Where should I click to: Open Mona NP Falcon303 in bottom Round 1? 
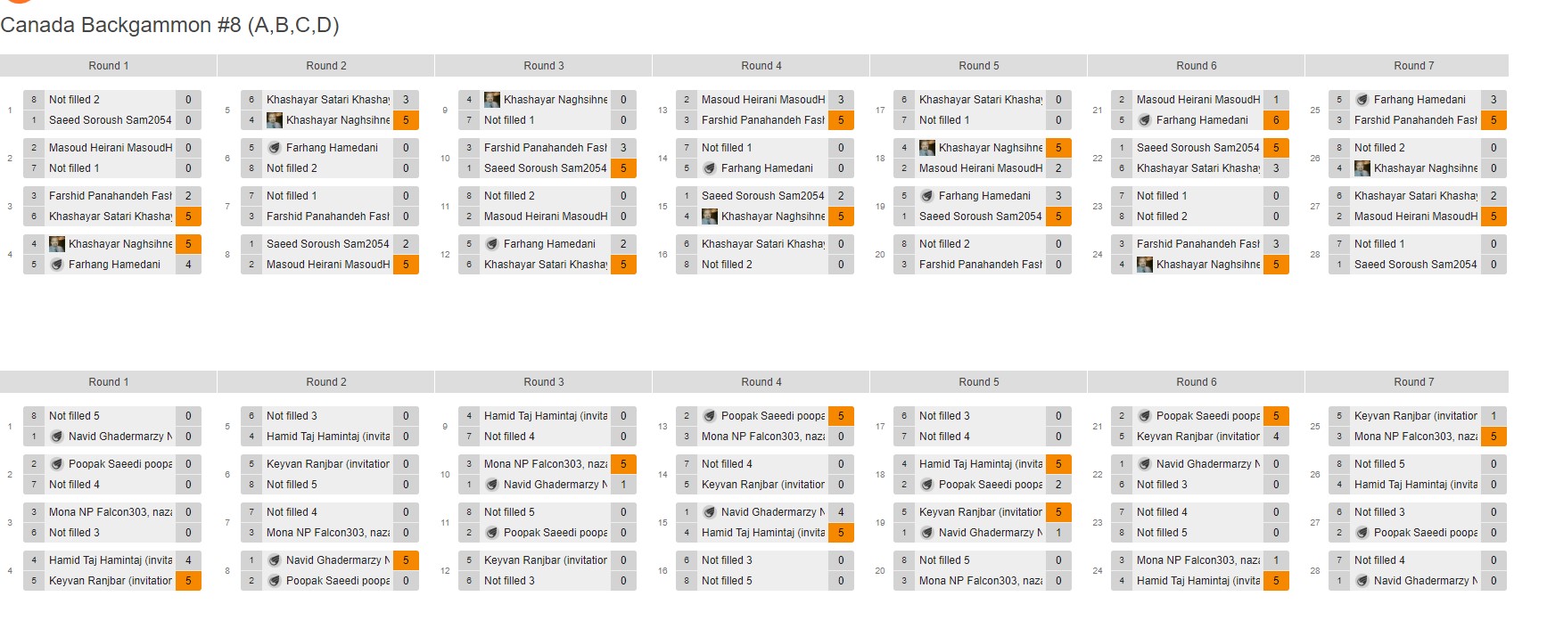pyautogui.click(x=110, y=512)
